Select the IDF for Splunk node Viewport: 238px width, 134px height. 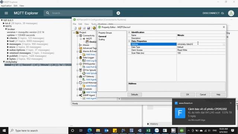click(89, 70)
